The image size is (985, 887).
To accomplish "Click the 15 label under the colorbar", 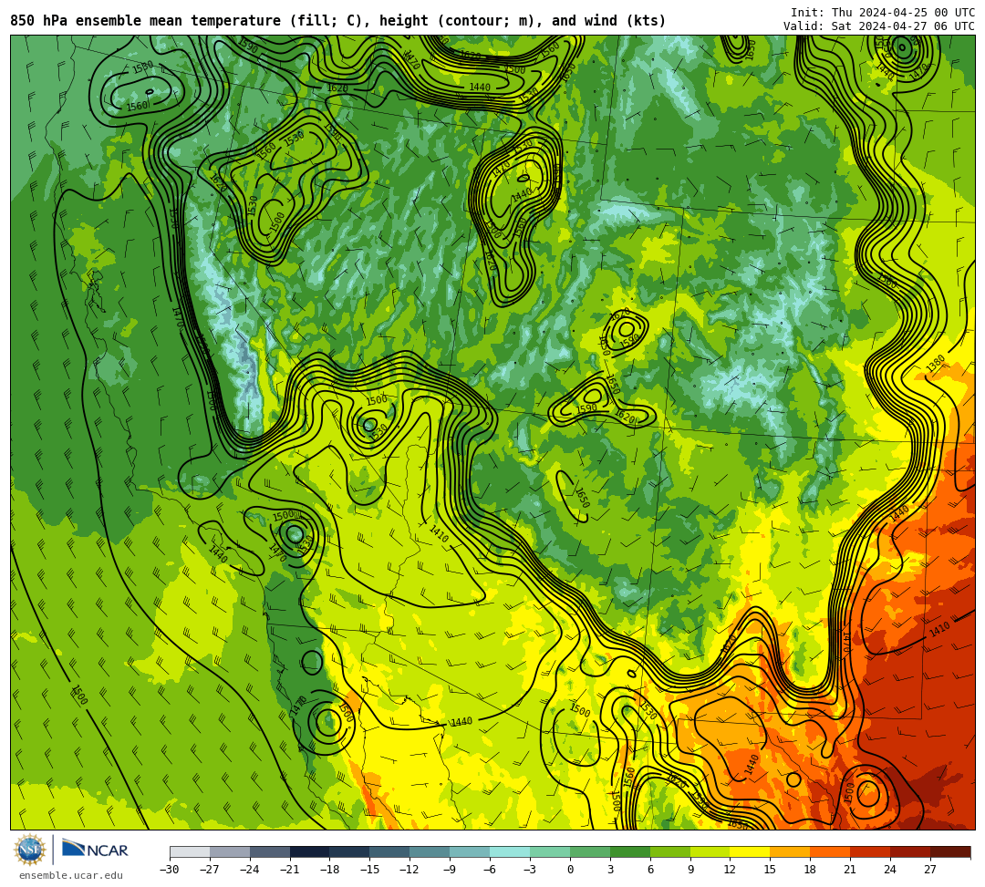I will 770,870.
